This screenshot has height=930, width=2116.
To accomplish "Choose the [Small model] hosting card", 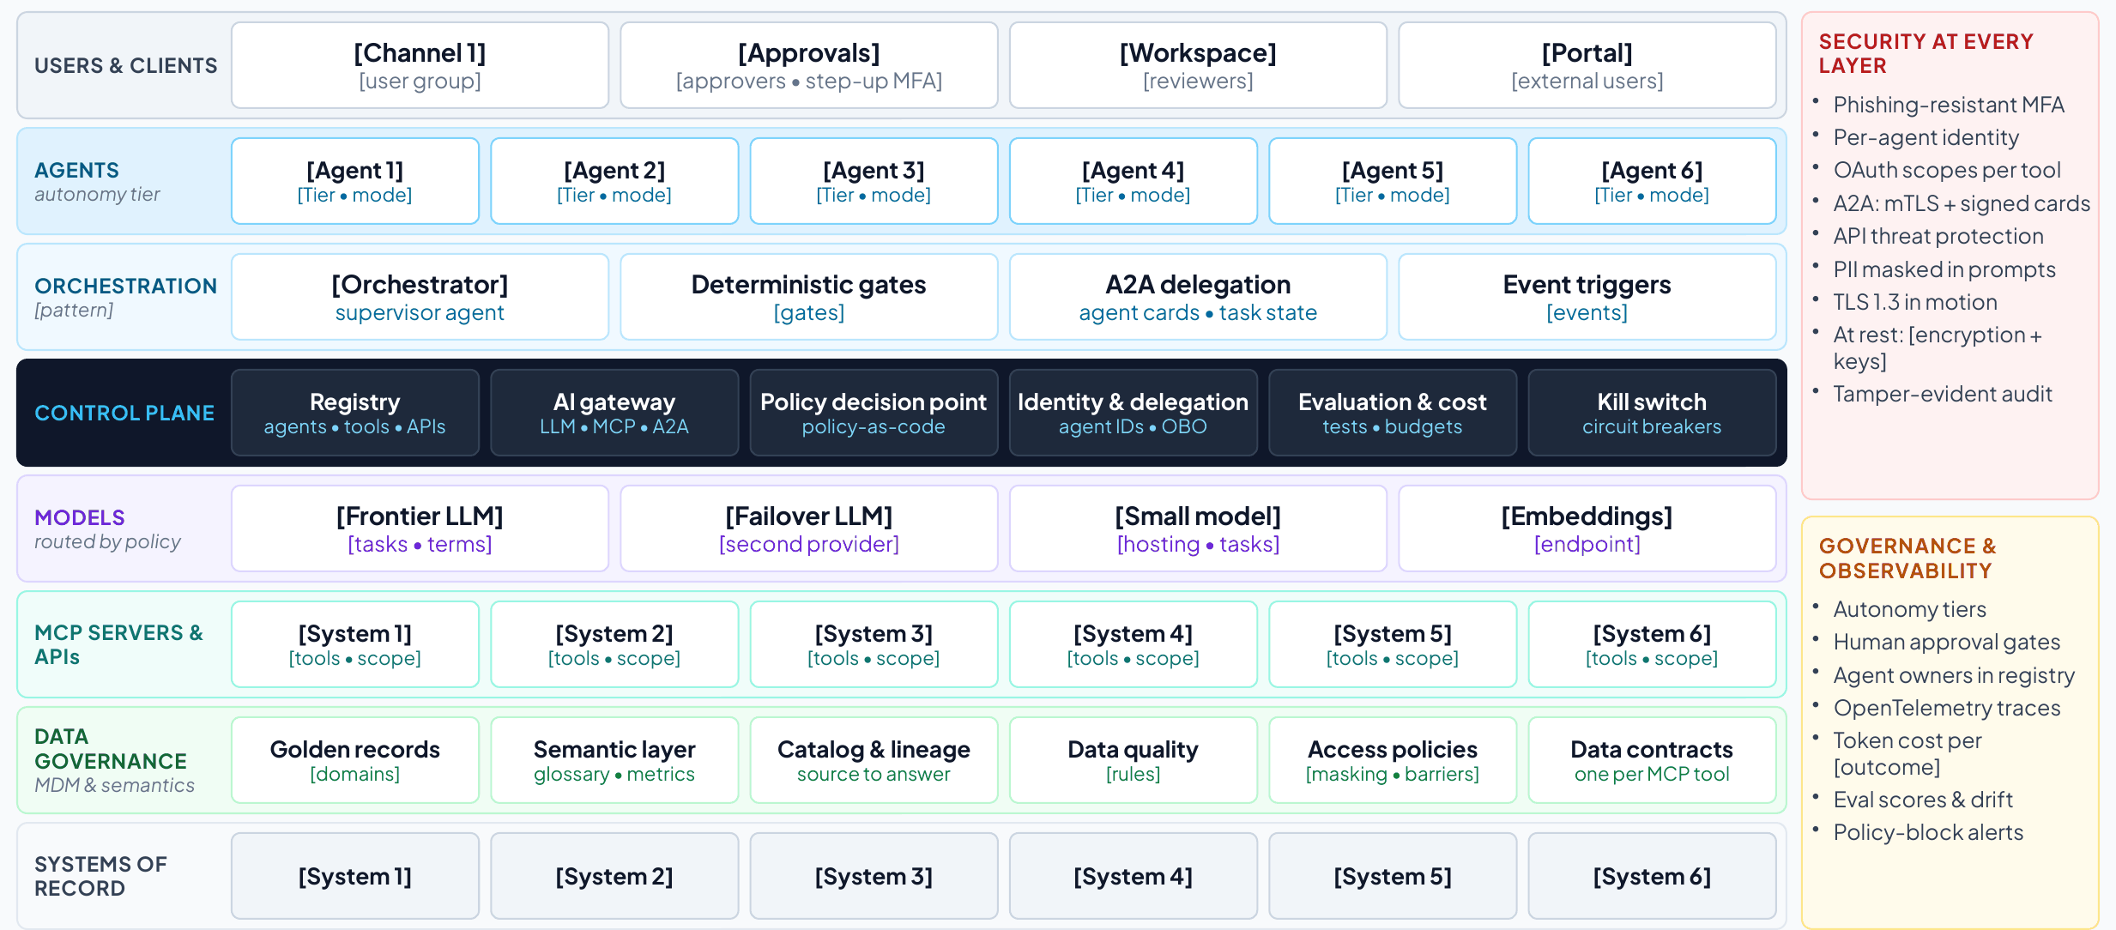I will [x=1198, y=528].
